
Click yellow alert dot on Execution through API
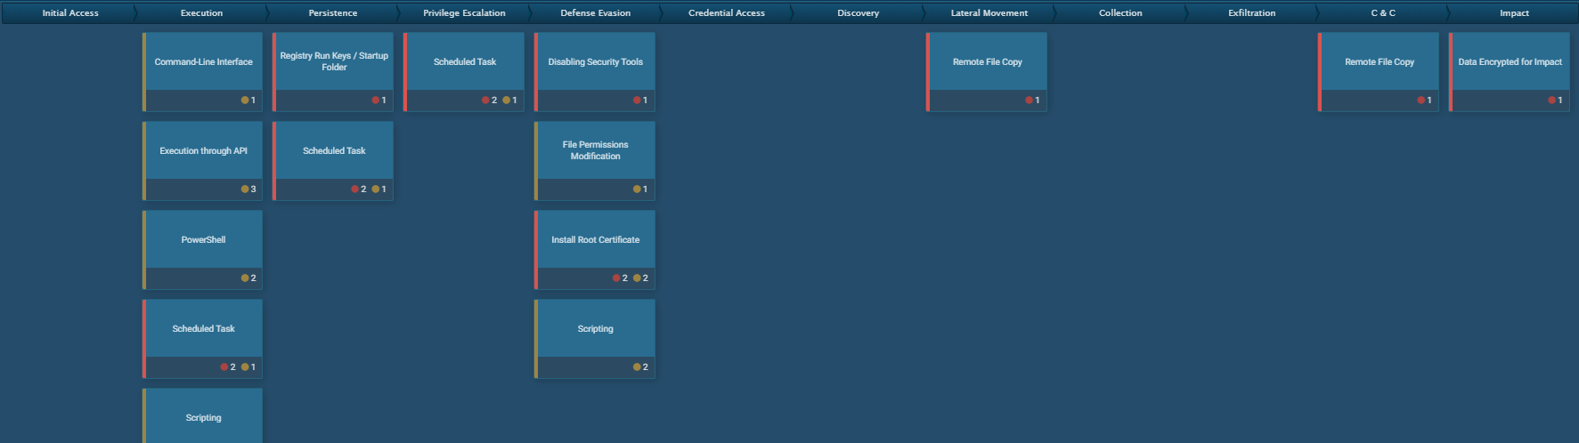point(245,189)
